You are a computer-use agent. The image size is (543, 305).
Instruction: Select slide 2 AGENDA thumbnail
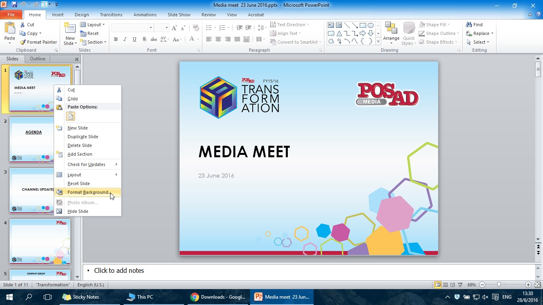coord(40,140)
